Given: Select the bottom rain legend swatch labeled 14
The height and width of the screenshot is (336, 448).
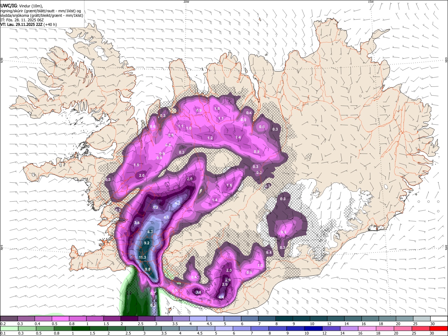Looking at the screenshot, I should point(349,328).
